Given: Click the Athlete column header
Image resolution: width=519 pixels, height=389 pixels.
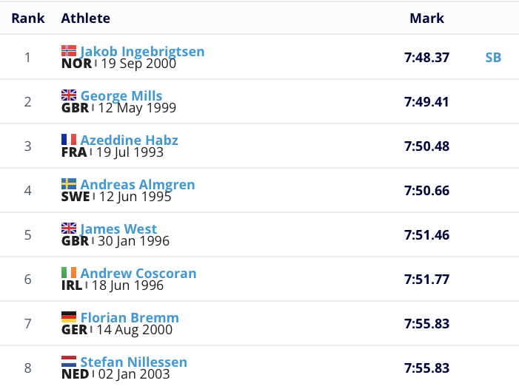Looking at the screenshot, I should (x=86, y=18).
